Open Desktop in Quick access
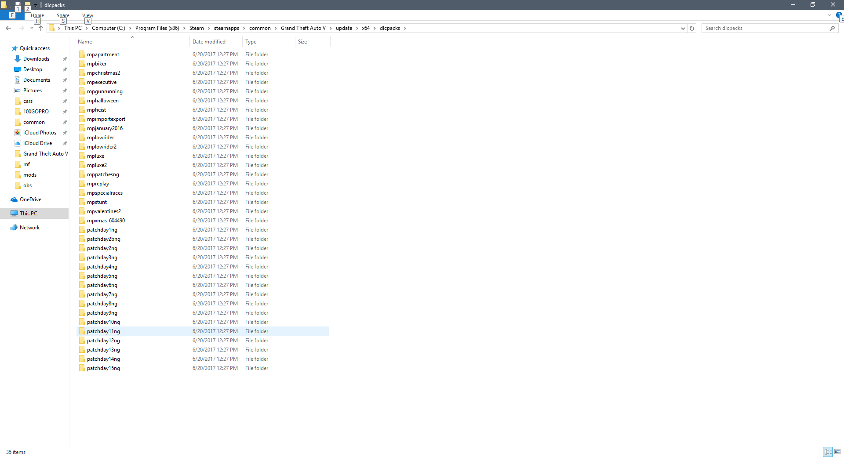The width and height of the screenshot is (844, 457). coord(33,69)
